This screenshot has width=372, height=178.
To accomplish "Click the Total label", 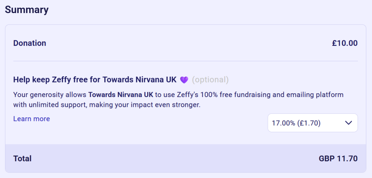I will tap(23, 158).
